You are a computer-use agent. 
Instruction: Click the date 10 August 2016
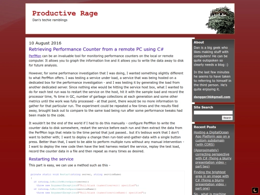point(45,43)
